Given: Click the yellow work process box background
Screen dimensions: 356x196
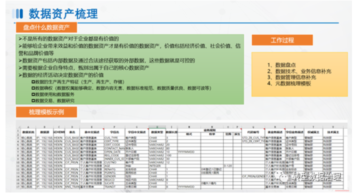Looking at the screenshot, I should pos(299,74).
